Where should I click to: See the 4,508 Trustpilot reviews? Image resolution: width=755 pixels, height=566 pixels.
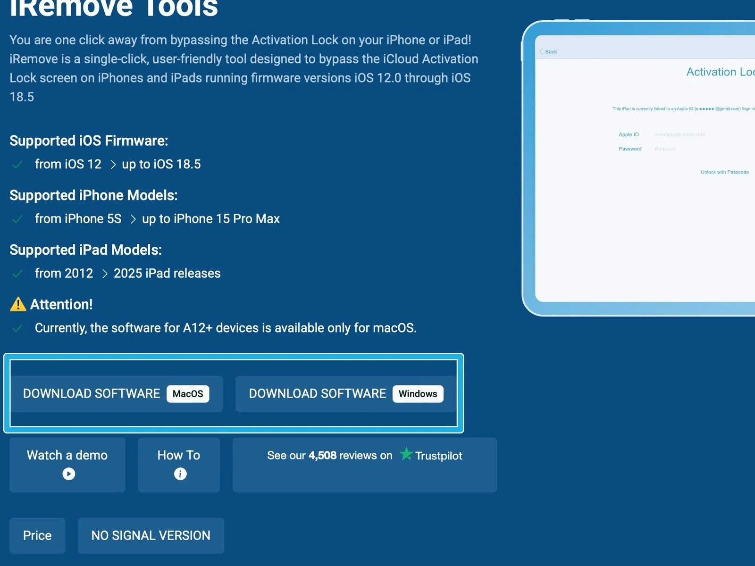click(365, 465)
